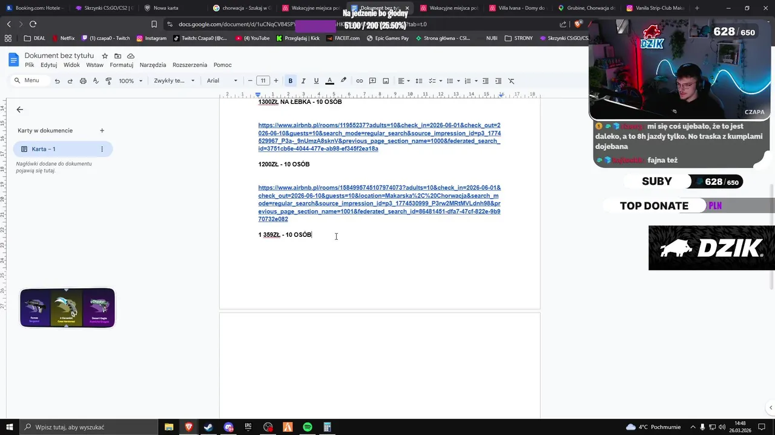
Task: Open the text color picker
Action: pyautogui.click(x=329, y=81)
